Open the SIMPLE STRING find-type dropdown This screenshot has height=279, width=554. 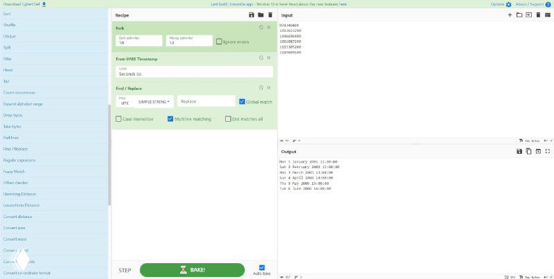(x=154, y=102)
